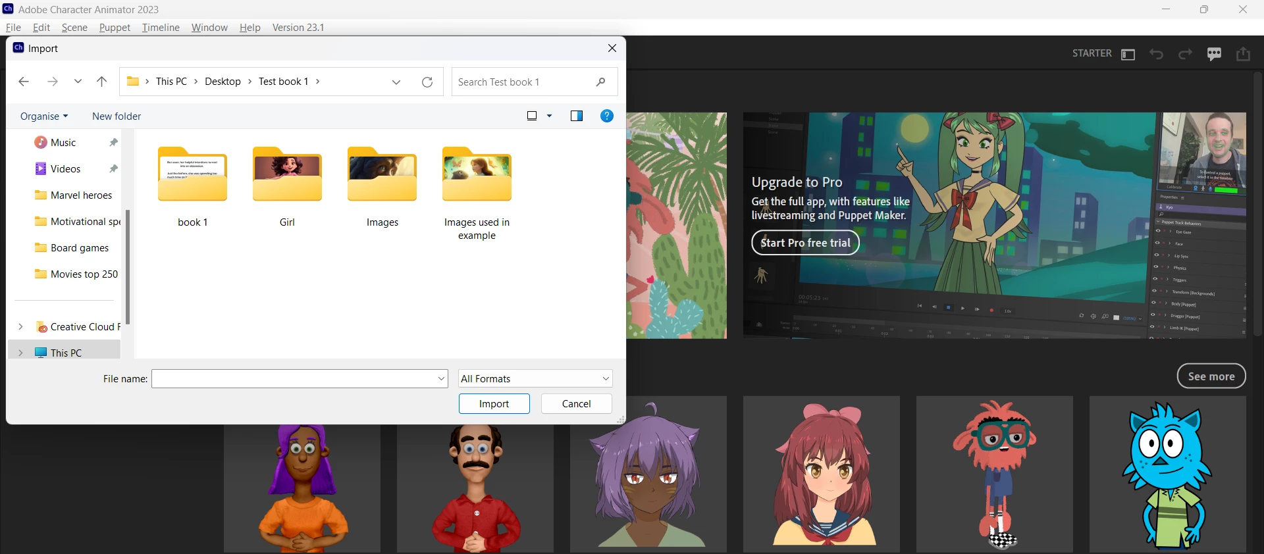Open the Motivational folder in sidebar
The width and height of the screenshot is (1264, 554).
point(77,221)
